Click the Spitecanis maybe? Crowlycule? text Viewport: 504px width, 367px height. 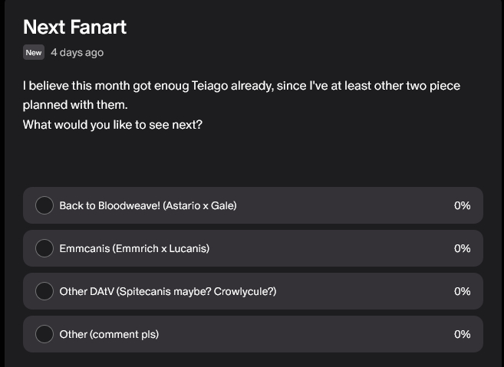(197, 291)
